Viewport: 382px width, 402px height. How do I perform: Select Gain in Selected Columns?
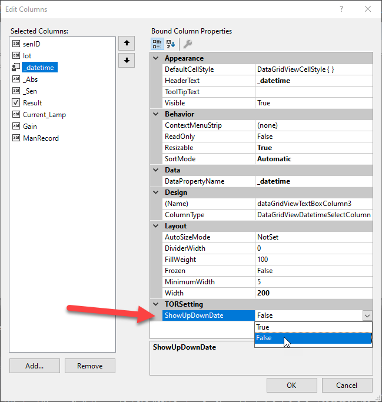click(30, 127)
